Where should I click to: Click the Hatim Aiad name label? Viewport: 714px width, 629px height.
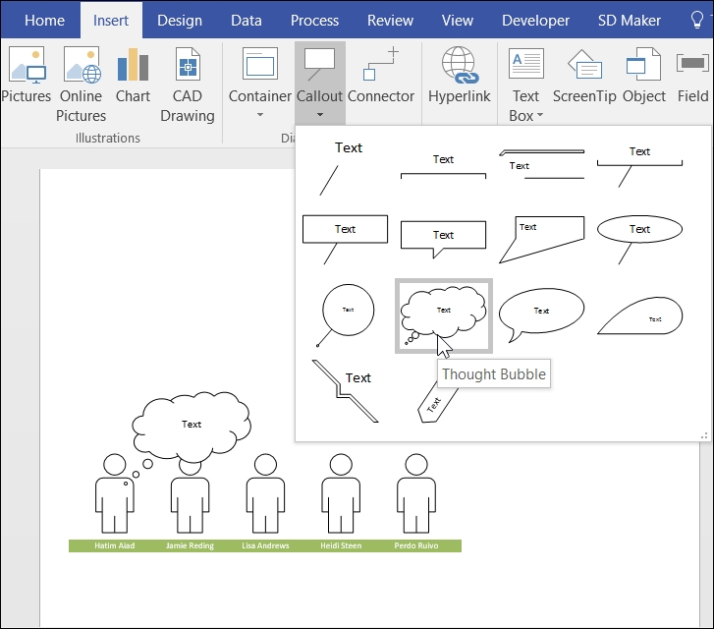[114, 545]
